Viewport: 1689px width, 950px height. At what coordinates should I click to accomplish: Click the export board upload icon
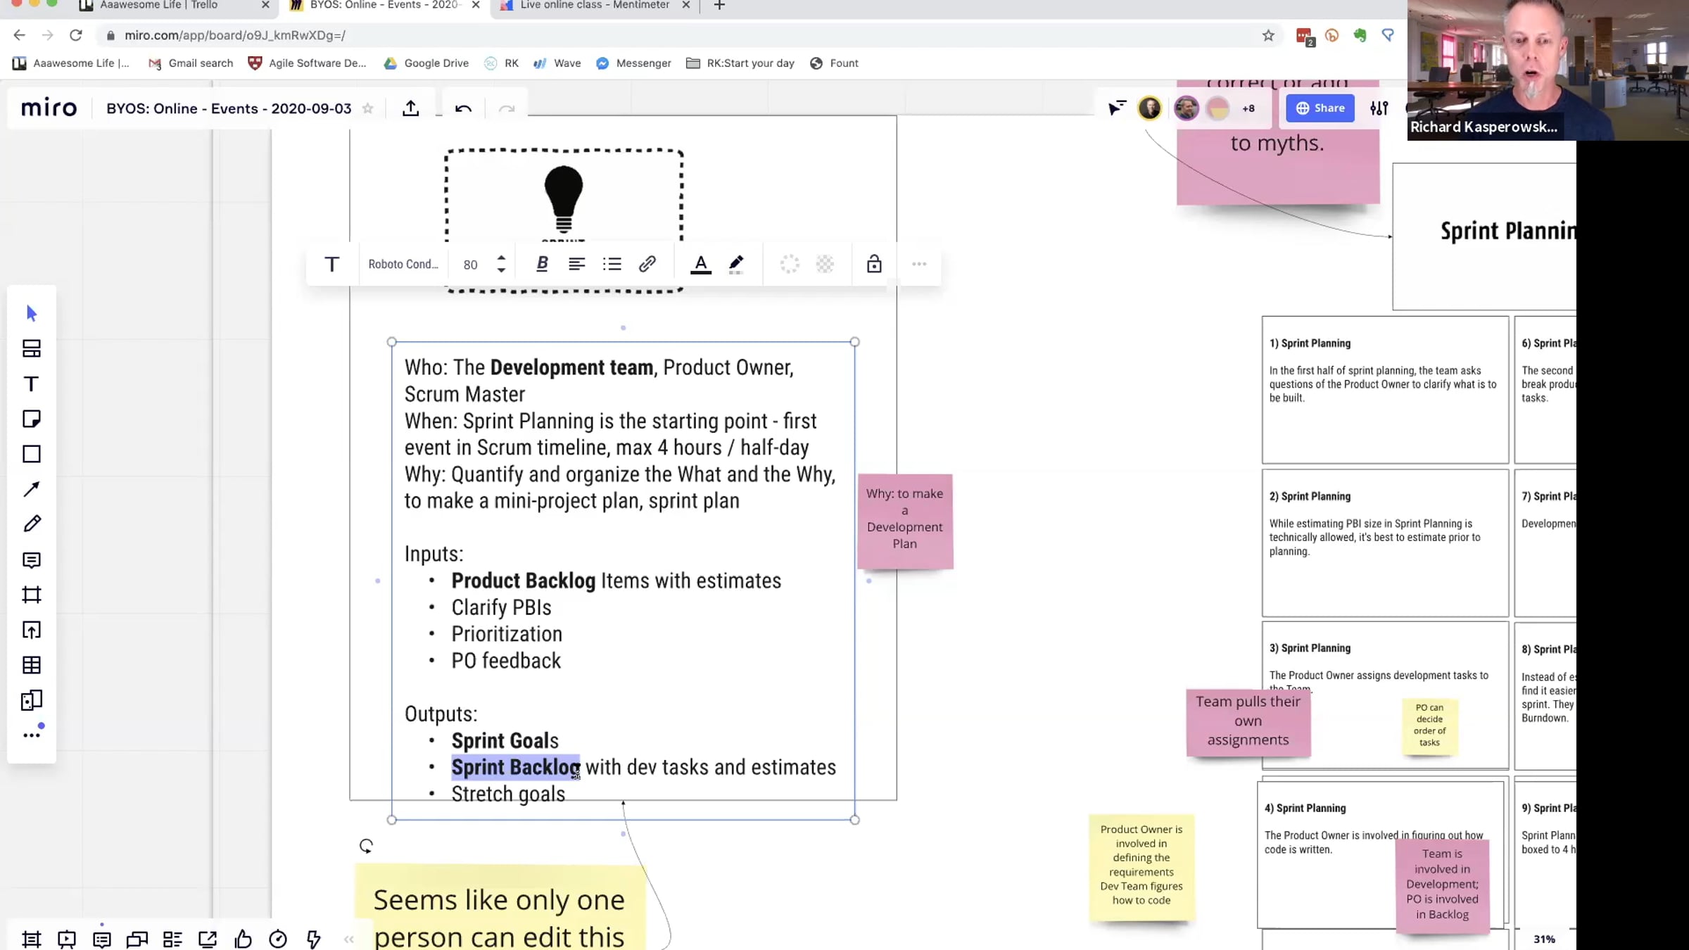point(411,108)
